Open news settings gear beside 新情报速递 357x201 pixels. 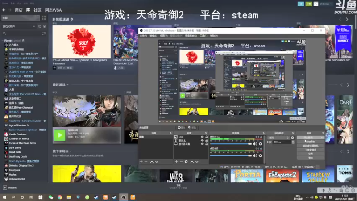(72, 19)
